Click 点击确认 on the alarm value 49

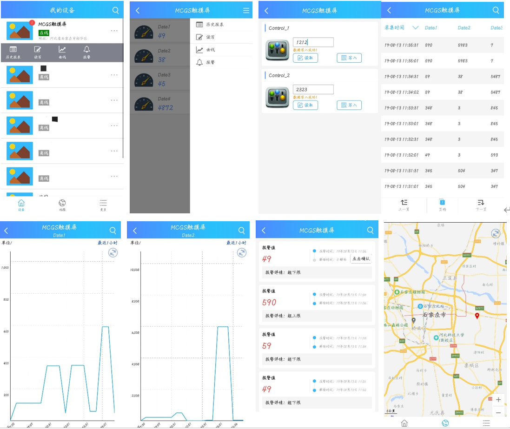(x=361, y=259)
